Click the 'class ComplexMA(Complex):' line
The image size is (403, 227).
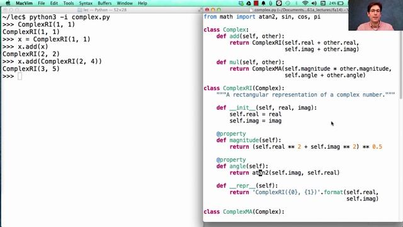click(244, 212)
